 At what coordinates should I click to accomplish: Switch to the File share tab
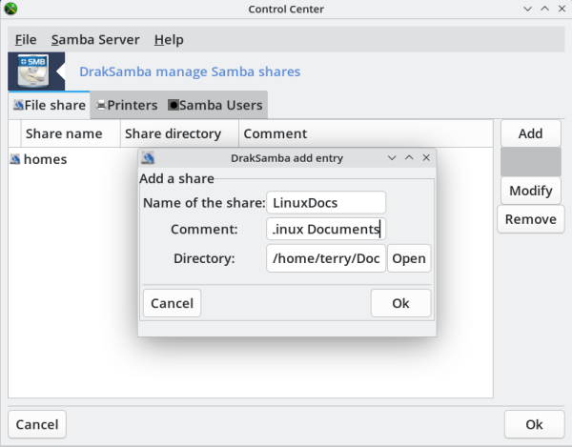(x=50, y=106)
